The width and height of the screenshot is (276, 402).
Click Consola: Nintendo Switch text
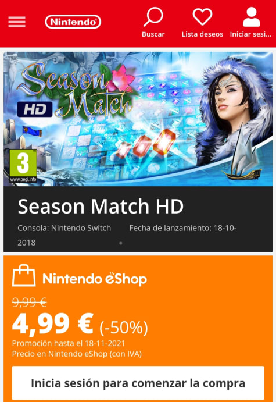pos(64,228)
